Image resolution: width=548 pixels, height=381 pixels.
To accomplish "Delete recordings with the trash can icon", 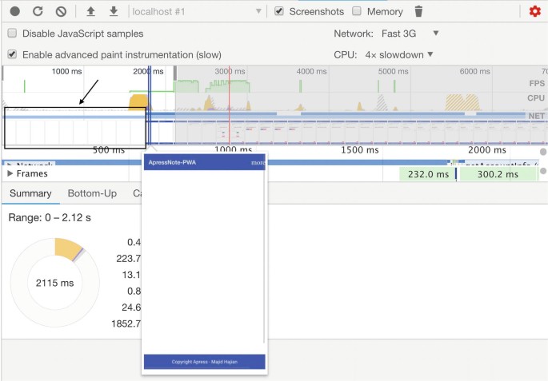I will pyautogui.click(x=418, y=11).
